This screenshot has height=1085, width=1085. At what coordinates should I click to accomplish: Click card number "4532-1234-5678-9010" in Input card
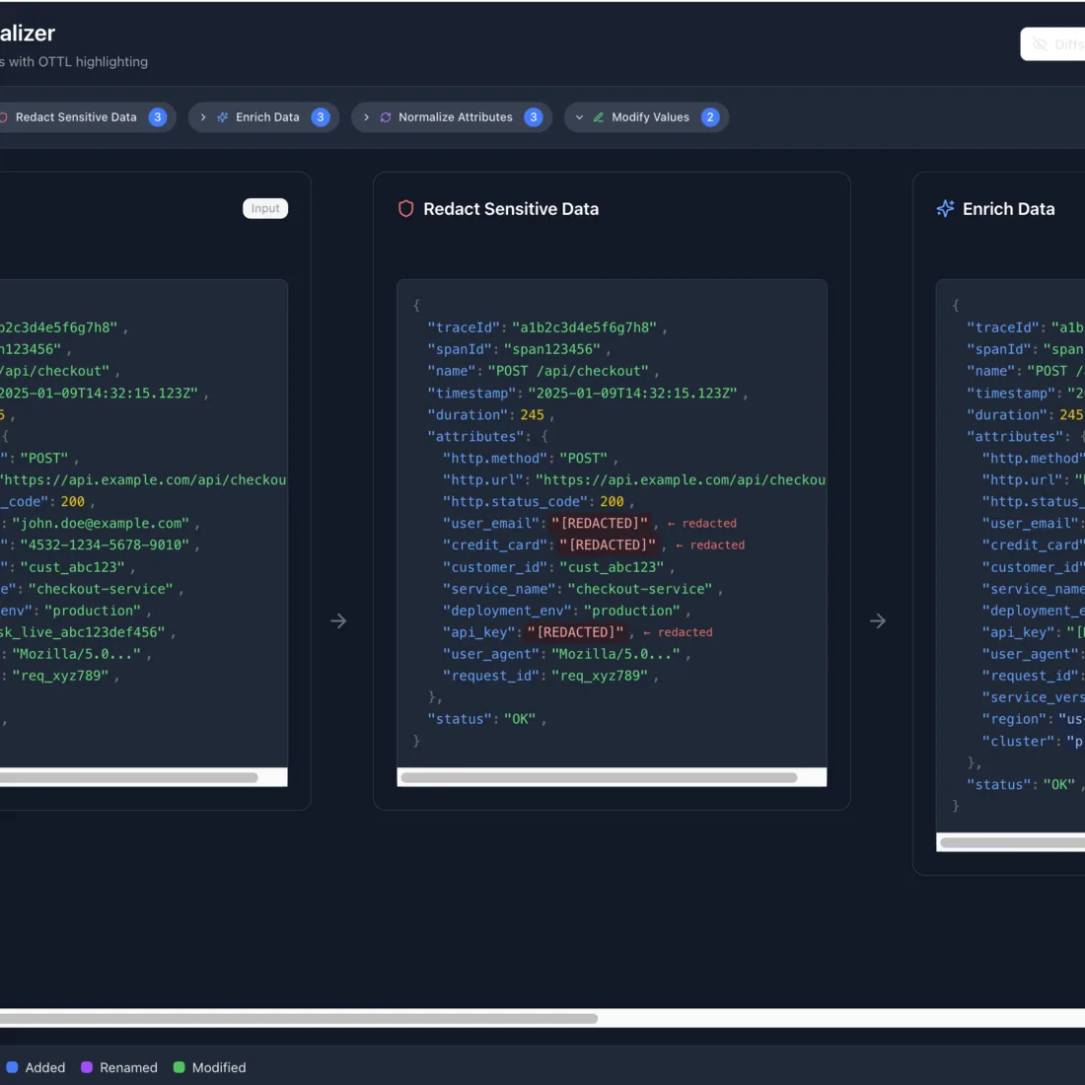(105, 544)
